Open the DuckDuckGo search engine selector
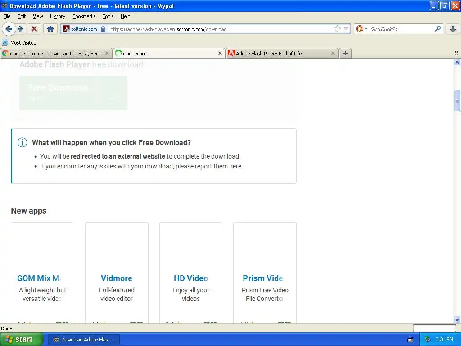This screenshot has height=346, width=461. coord(362,29)
